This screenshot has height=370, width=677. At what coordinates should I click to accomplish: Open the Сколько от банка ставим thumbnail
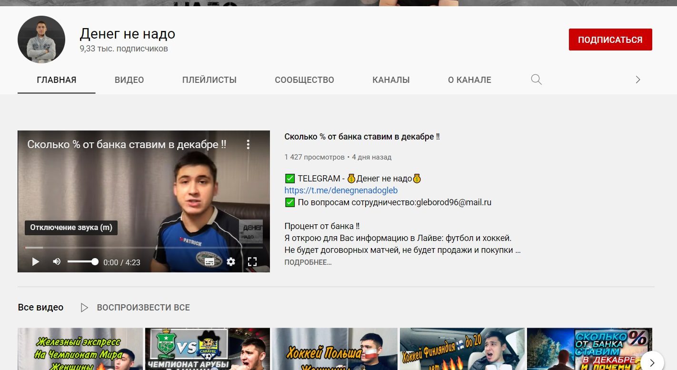(x=589, y=349)
